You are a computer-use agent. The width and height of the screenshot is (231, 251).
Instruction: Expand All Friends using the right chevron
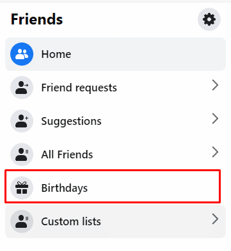215,152
